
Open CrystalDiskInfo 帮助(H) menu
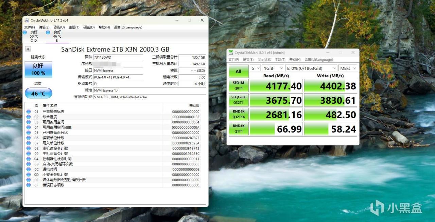104,27
